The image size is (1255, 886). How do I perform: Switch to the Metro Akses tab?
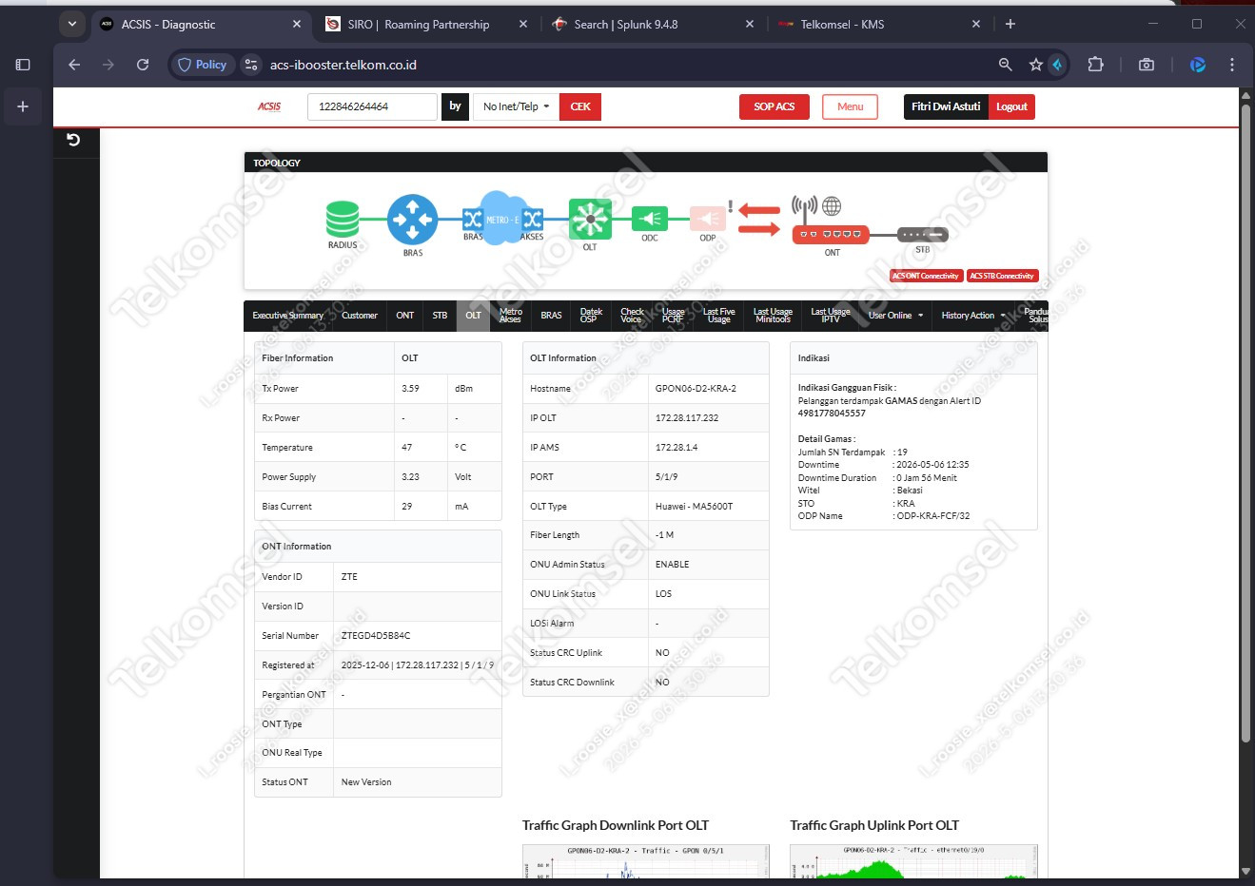pyautogui.click(x=511, y=316)
